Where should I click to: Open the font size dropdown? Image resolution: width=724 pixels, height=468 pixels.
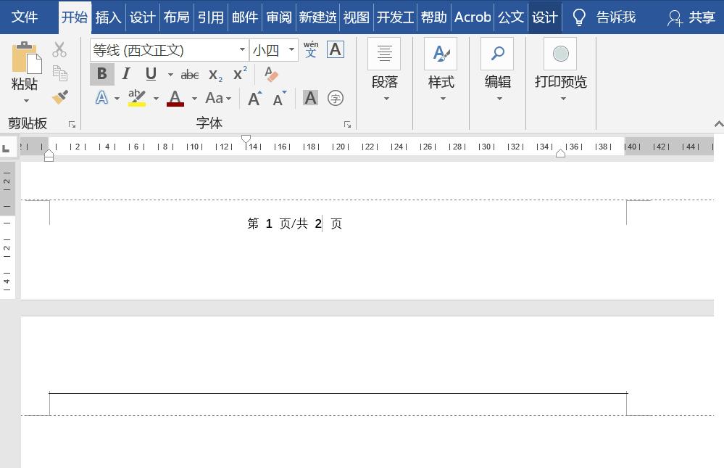click(291, 50)
